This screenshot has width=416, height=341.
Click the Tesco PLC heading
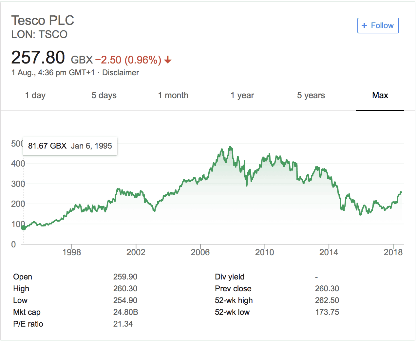[43, 20]
